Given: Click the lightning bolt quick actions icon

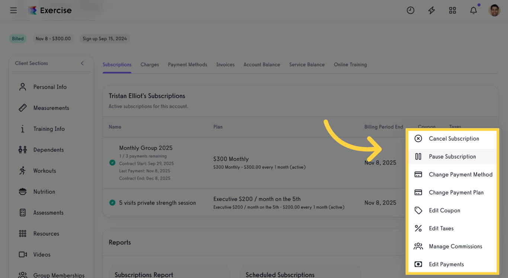Looking at the screenshot, I should pyautogui.click(x=431, y=10).
